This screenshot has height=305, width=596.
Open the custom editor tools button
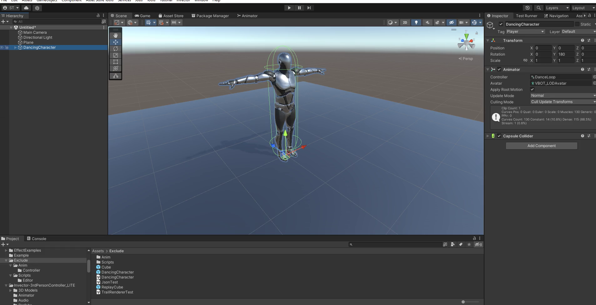(115, 76)
